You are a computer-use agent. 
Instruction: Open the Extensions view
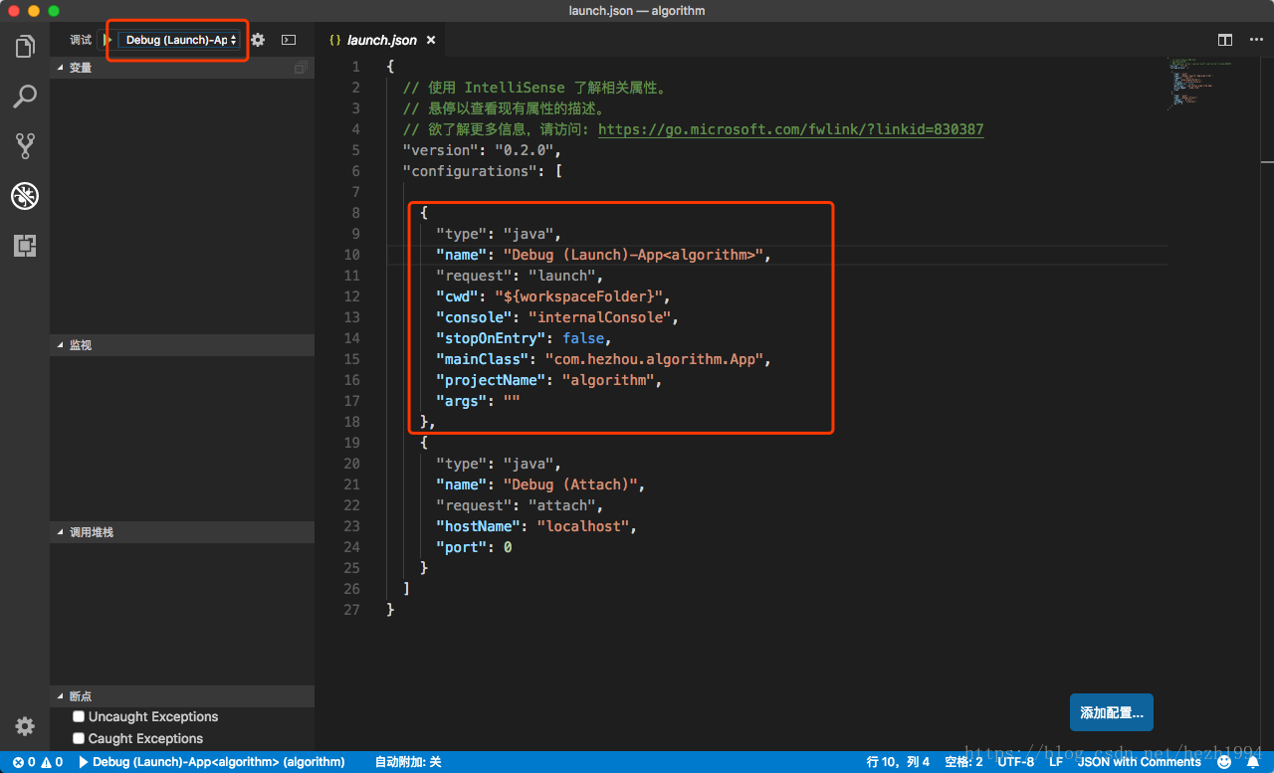[x=25, y=246]
